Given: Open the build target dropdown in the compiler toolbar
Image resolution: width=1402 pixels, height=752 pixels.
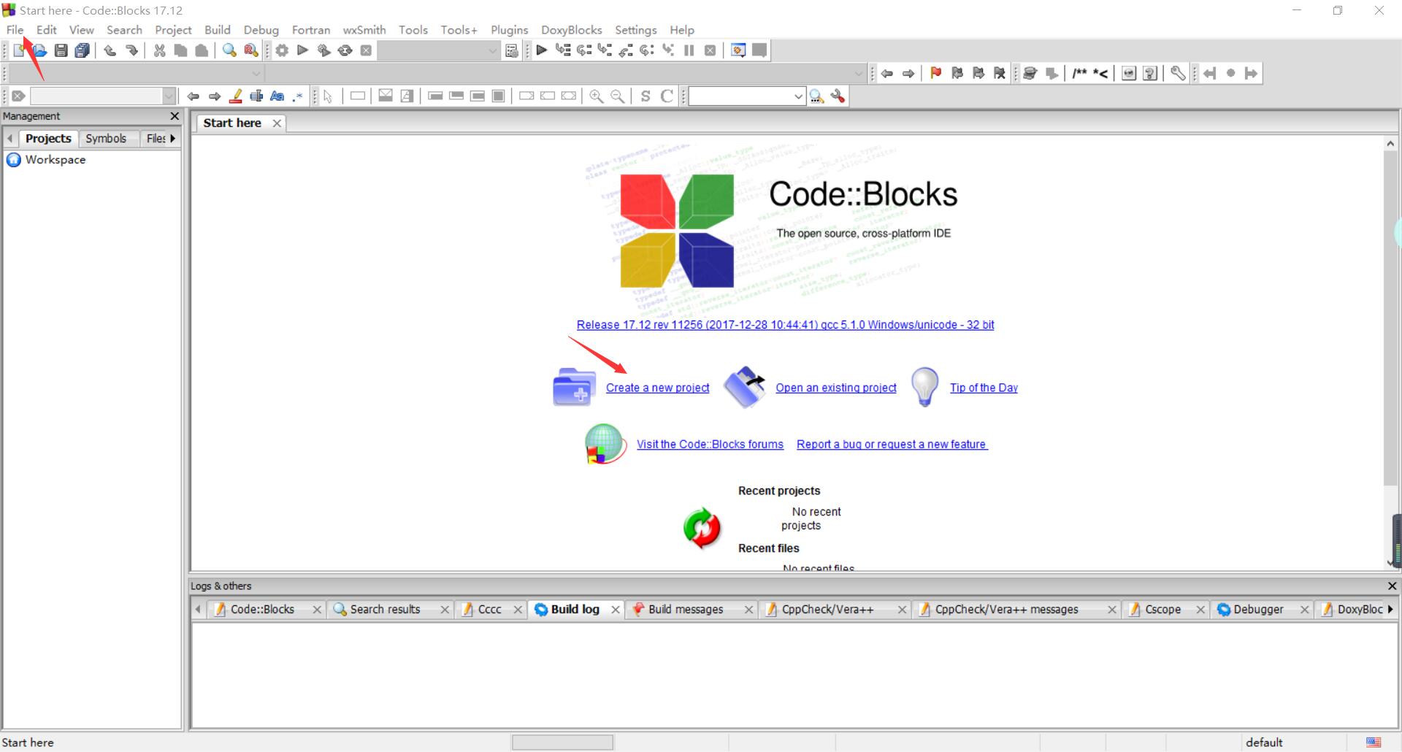Looking at the screenshot, I should coord(491,50).
